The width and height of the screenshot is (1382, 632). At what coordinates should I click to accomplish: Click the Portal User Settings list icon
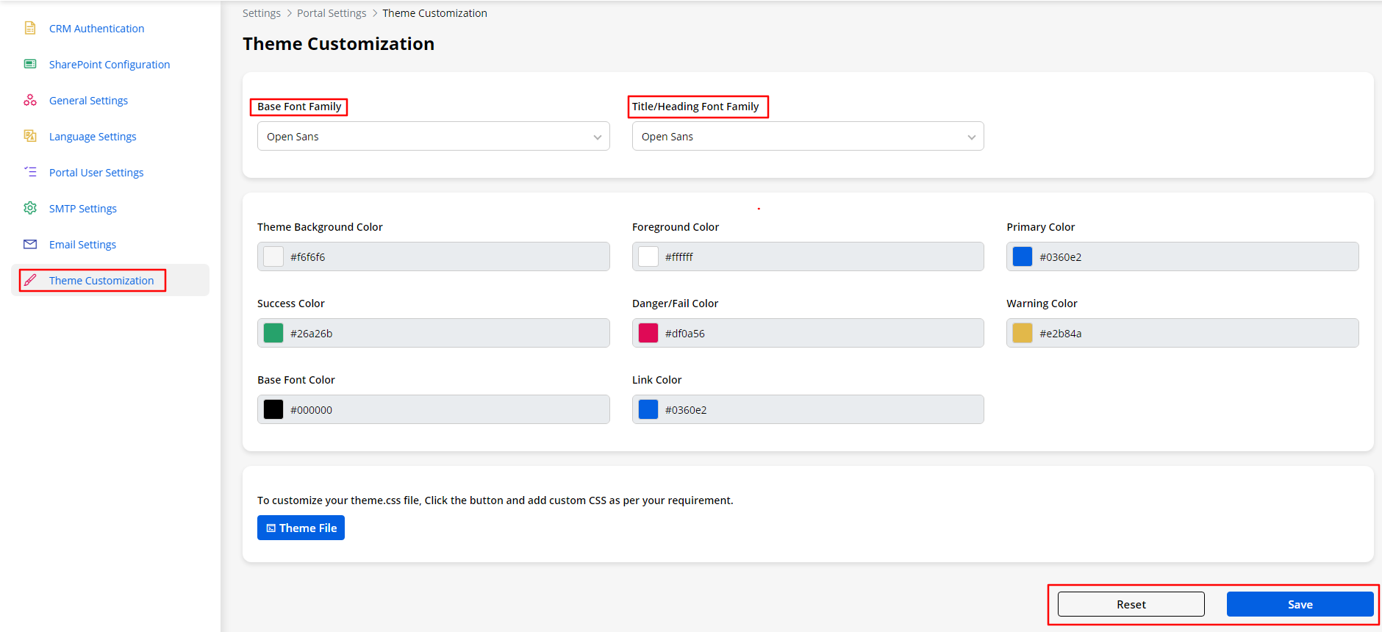pyautogui.click(x=30, y=172)
